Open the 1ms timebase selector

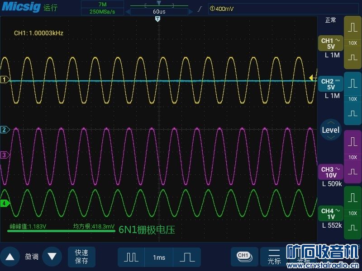159,257
